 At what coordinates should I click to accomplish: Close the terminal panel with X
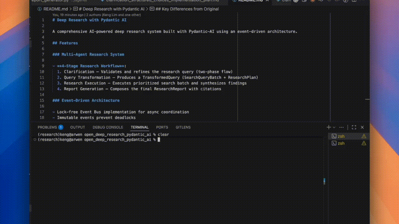pos(362,127)
